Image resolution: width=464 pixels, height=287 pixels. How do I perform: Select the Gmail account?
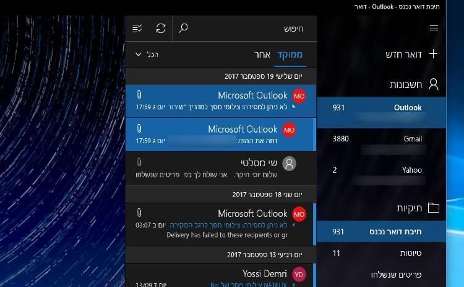pos(382,144)
